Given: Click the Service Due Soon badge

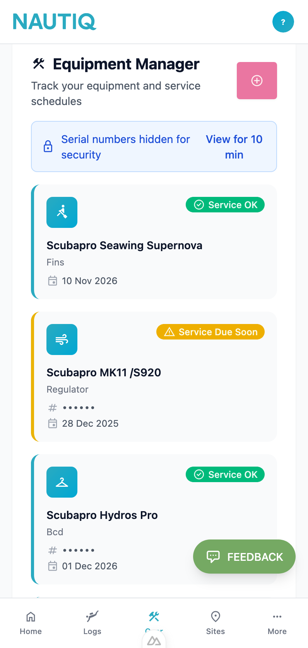Looking at the screenshot, I should point(210,332).
